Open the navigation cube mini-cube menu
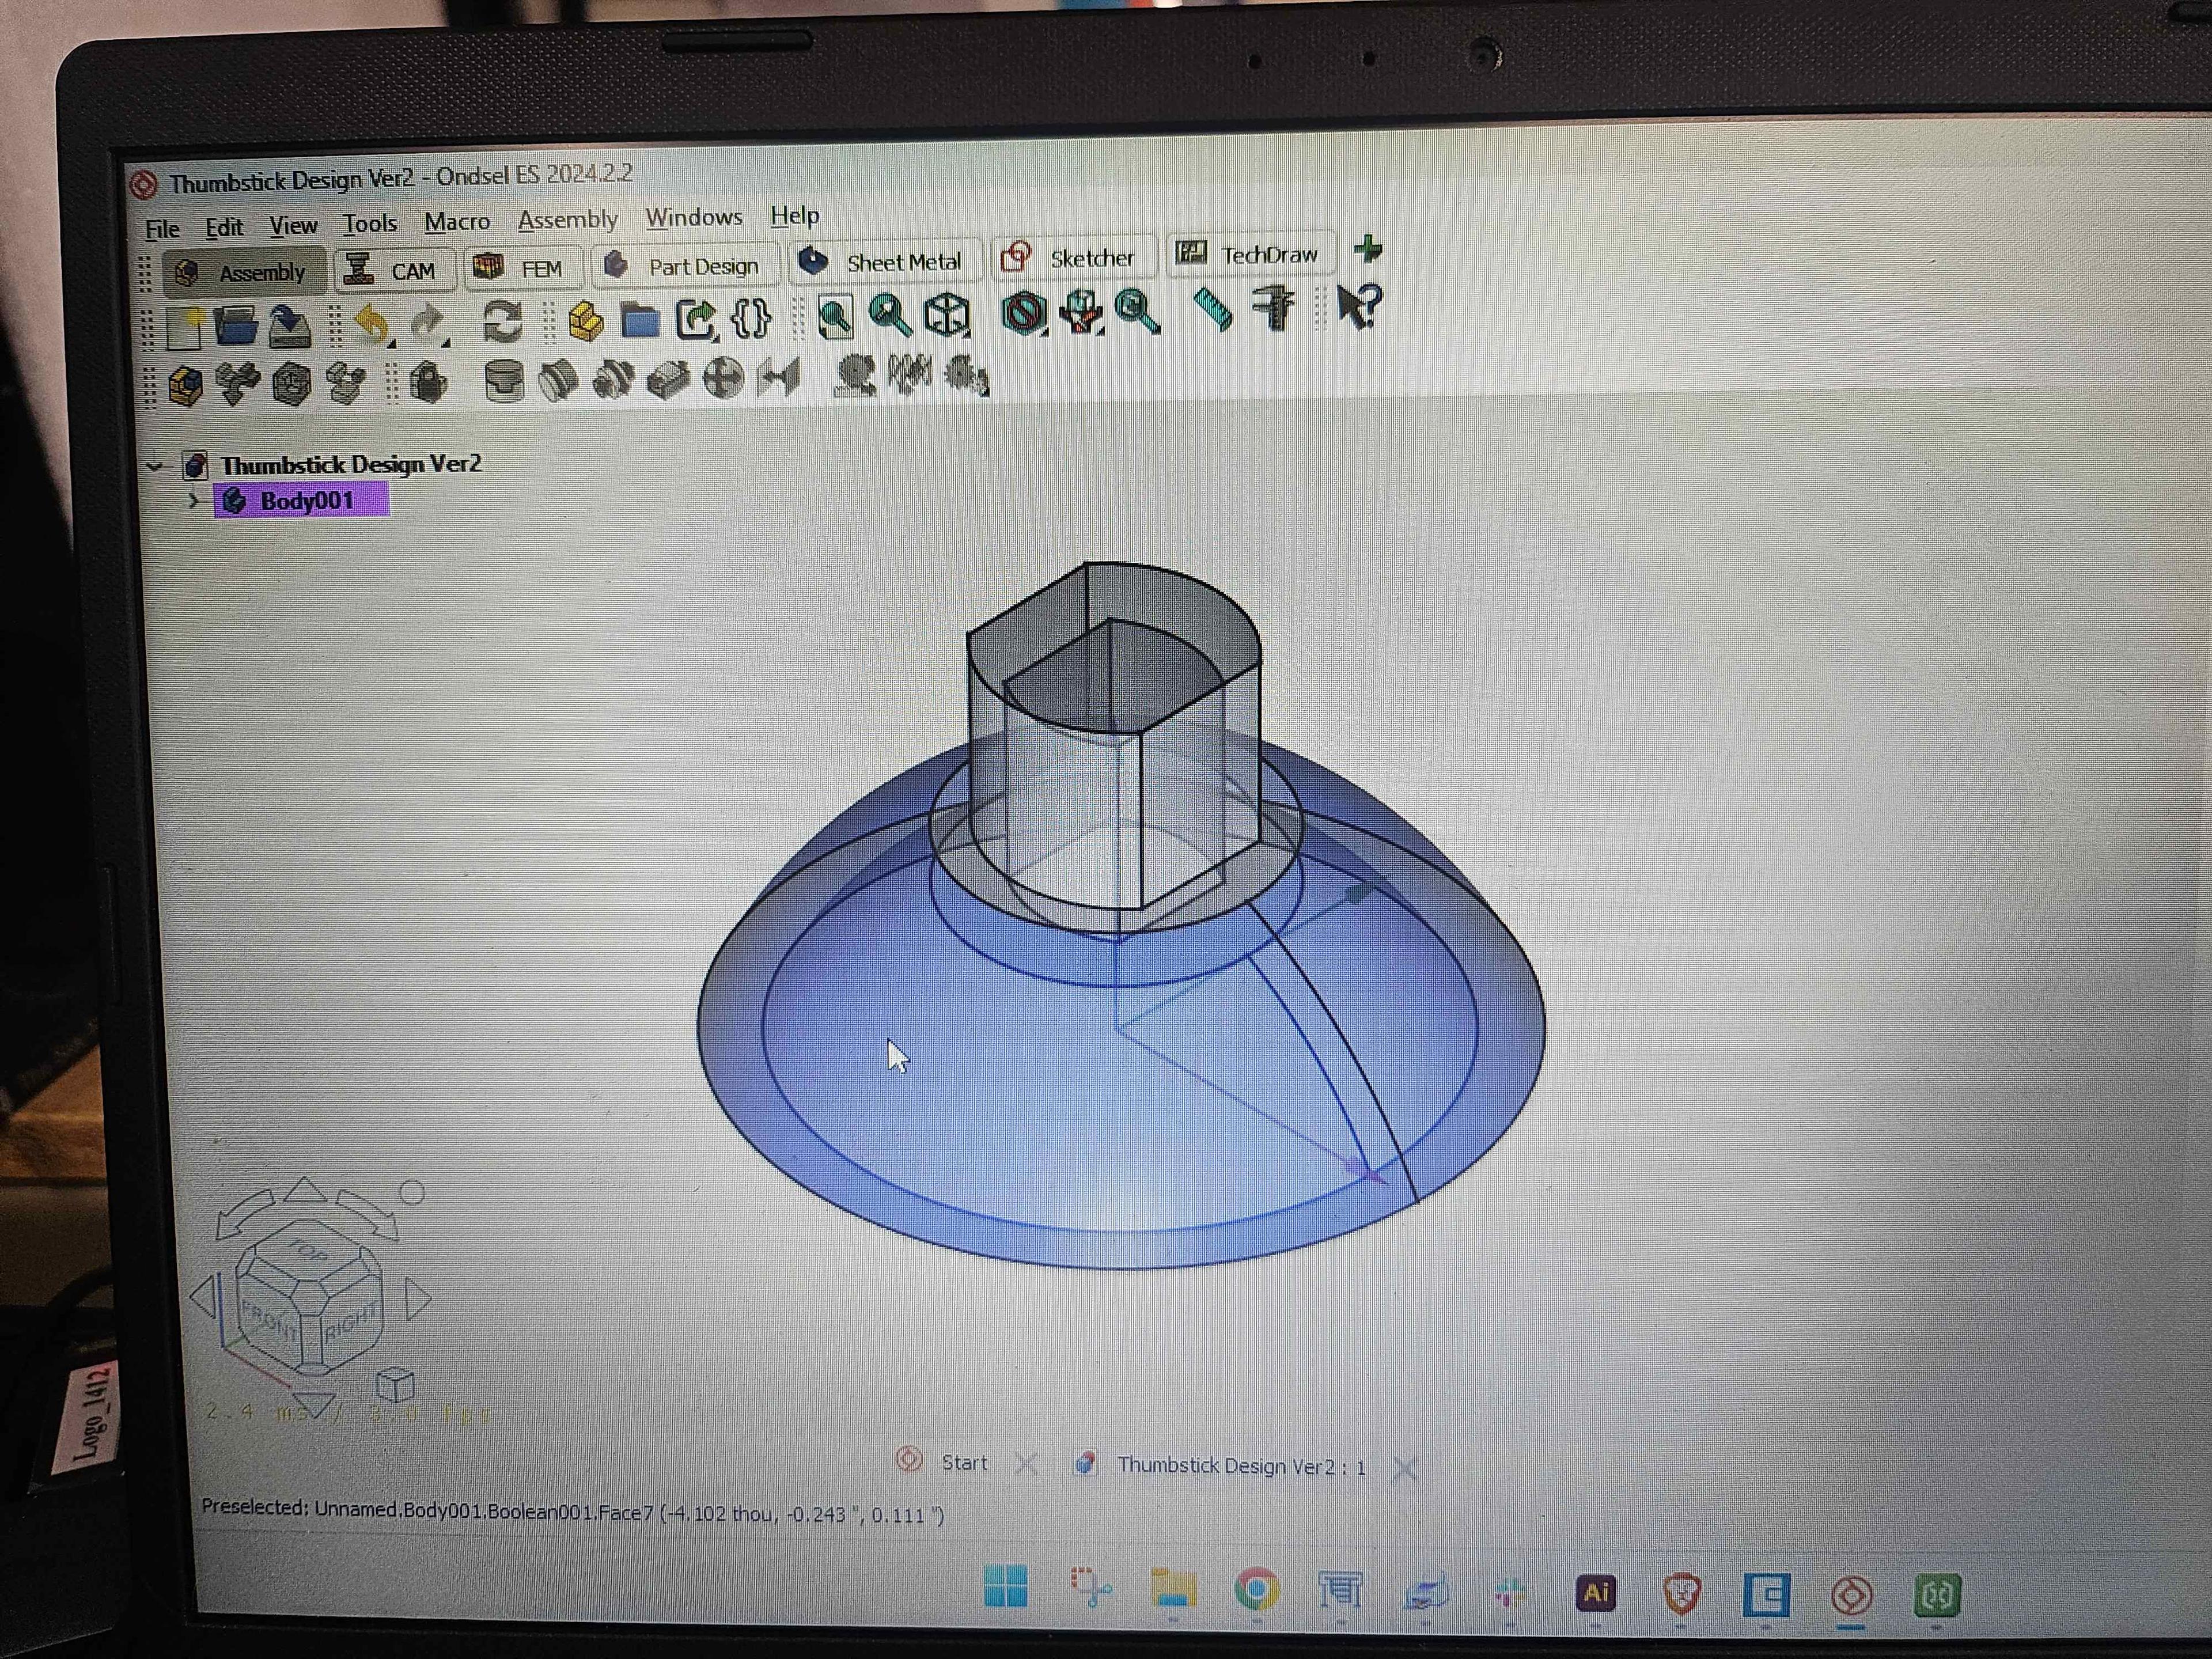The width and height of the screenshot is (2212, 1659). point(395,1385)
